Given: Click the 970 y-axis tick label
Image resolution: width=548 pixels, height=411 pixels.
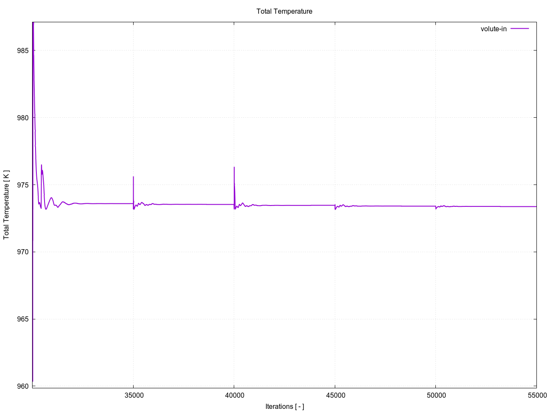Looking at the screenshot, I should tap(23, 252).
